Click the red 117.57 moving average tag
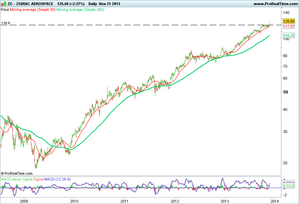Viewport: 299px width, 204px height. coord(289,26)
